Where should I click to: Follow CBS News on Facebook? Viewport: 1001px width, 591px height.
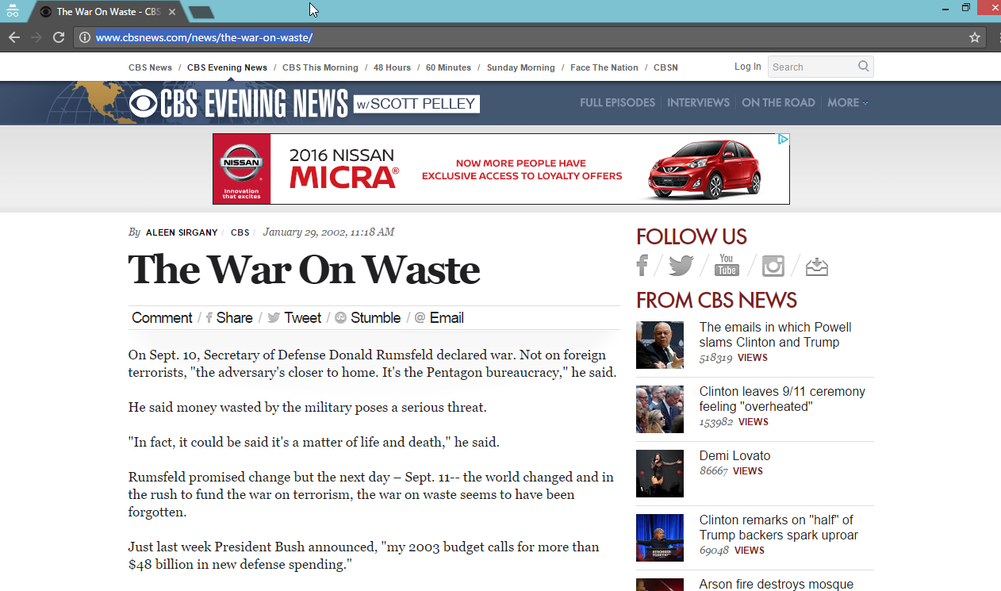pyautogui.click(x=642, y=266)
